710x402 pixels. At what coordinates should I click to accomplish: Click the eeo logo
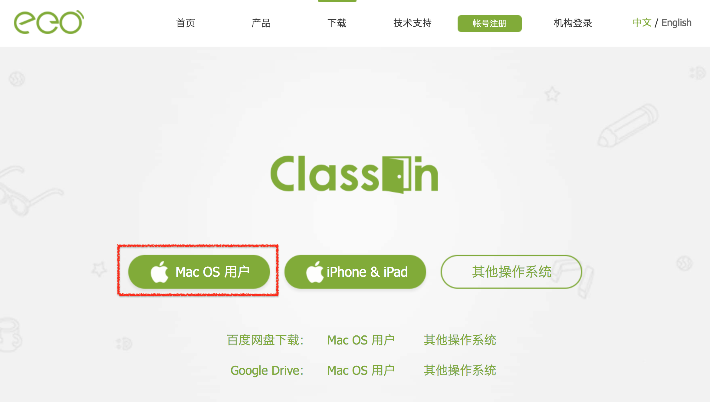point(49,22)
